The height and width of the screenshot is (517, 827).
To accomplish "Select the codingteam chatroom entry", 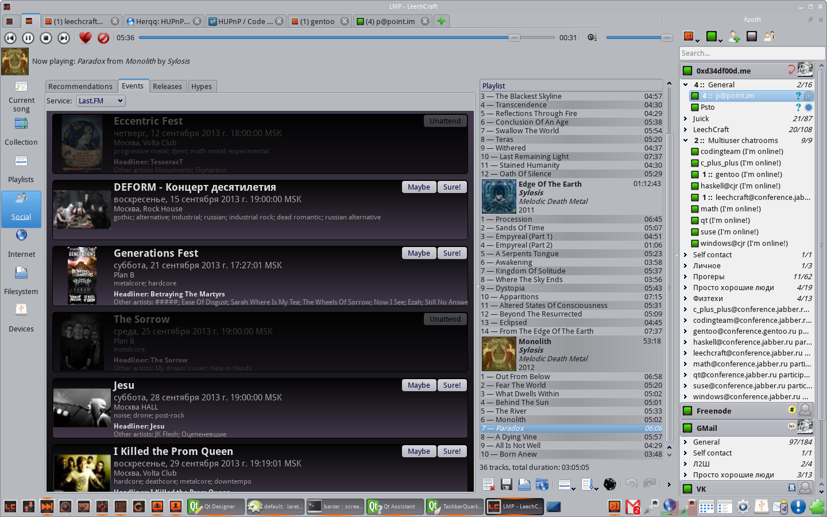I will 751,152.
